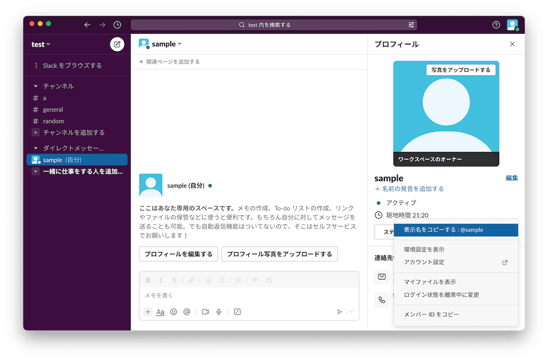The width and height of the screenshot is (548, 361).
Task: Toggle italic formatting in message editor
Action: click(161, 280)
